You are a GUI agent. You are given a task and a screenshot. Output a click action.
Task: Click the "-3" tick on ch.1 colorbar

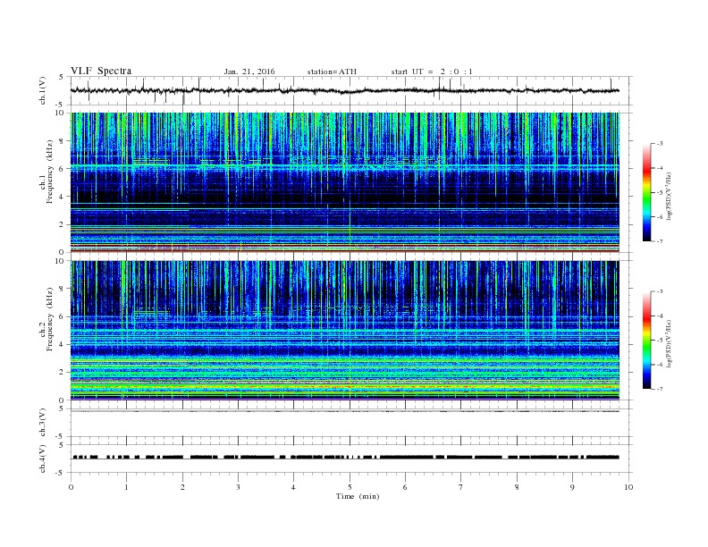(x=660, y=144)
